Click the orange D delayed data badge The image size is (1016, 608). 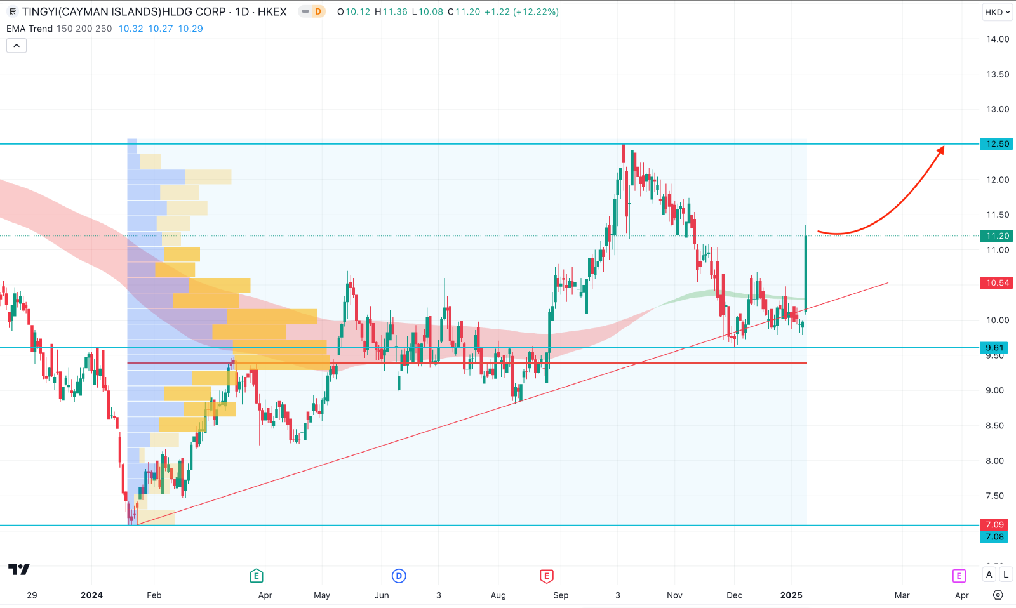318,11
